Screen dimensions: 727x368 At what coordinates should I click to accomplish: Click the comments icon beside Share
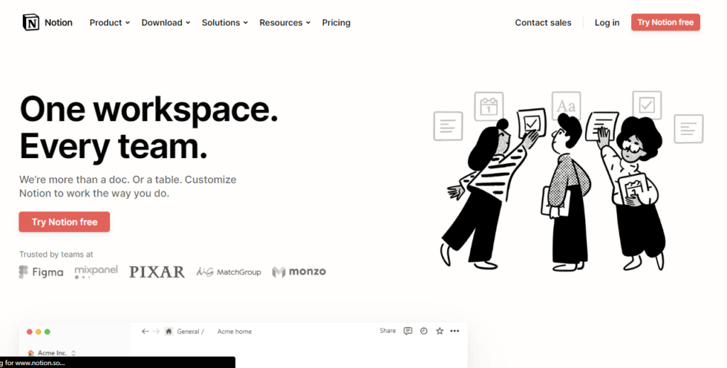(x=408, y=331)
